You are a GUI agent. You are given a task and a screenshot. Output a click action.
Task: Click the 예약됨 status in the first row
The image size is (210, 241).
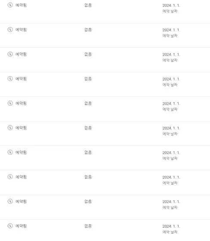click(21, 5)
